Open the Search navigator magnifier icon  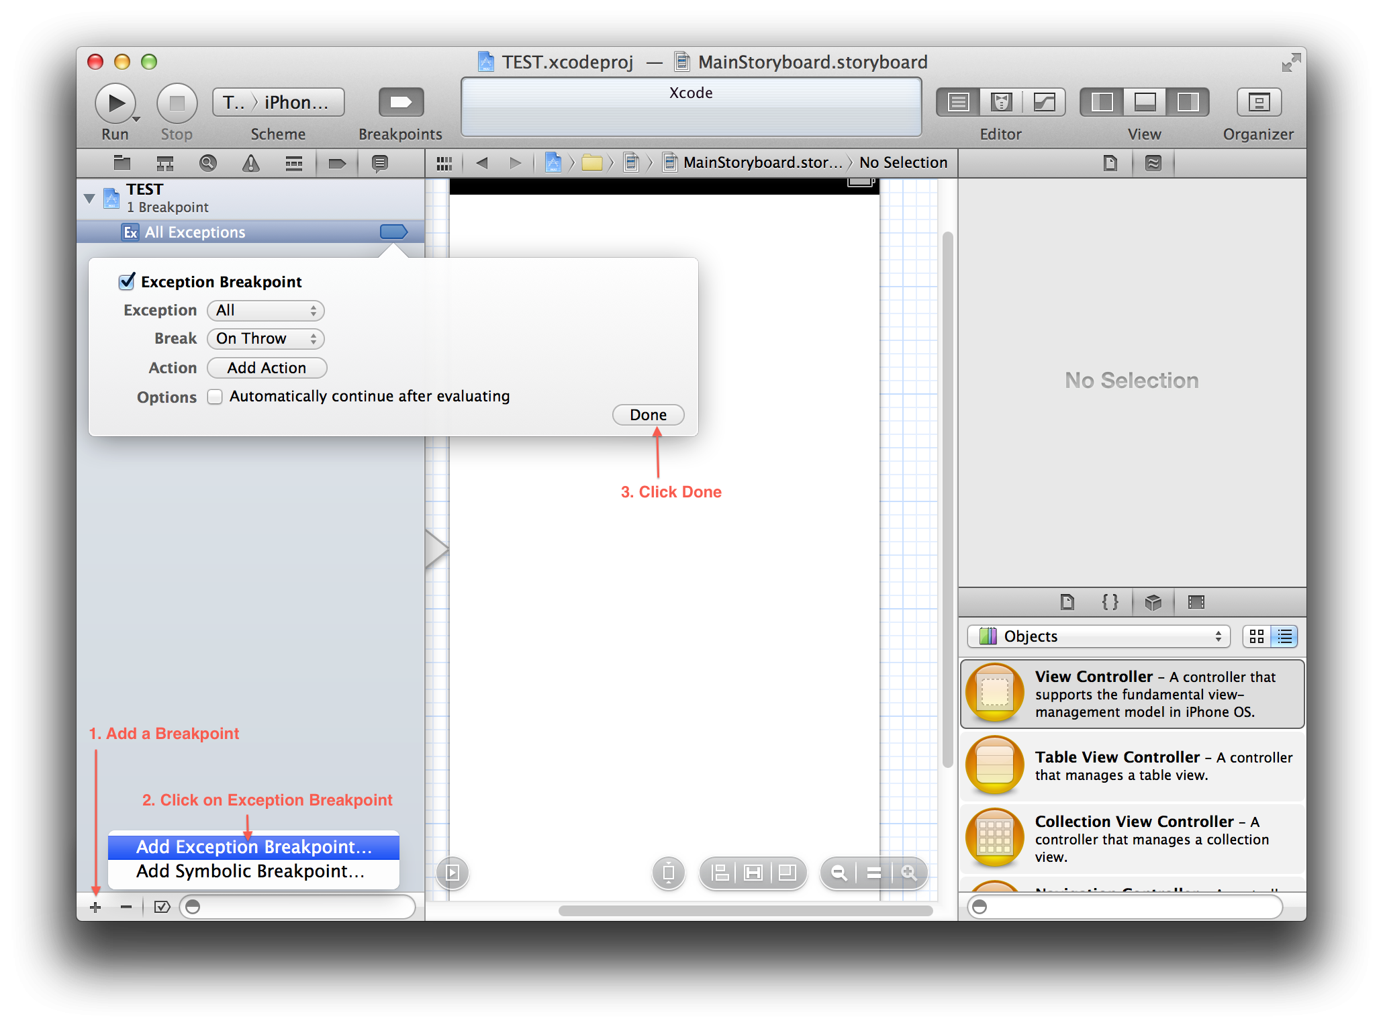(208, 163)
